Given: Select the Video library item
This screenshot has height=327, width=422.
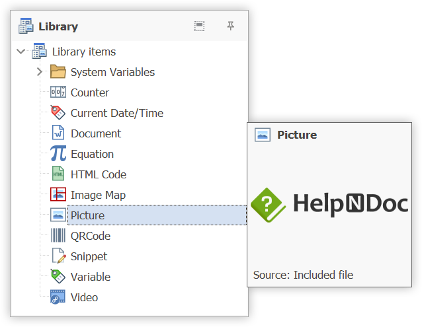Looking at the screenshot, I should click(x=84, y=297).
